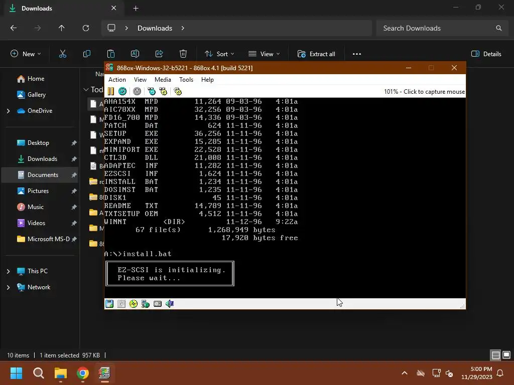Click the Paste icon in Explorer toolbar

(111, 54)
